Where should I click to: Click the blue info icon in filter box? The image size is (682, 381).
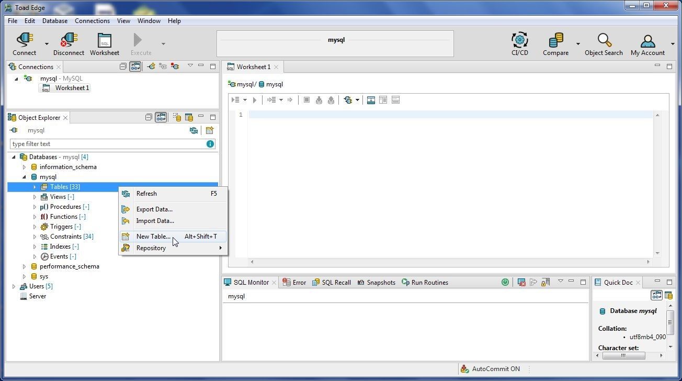[210, 144]
